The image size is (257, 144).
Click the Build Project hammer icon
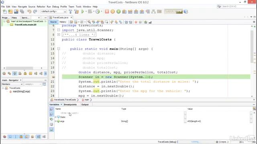[x=71, y=12]
